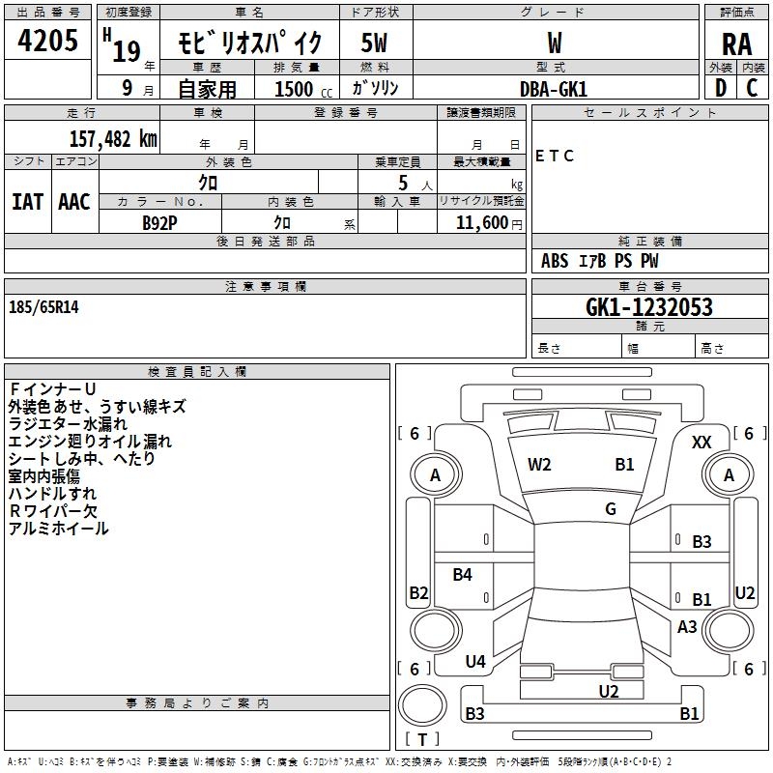Click the mileage value 157,482 km
Image resolution: width=773 pixels, height=773 pixels.
tap(113, 138)
